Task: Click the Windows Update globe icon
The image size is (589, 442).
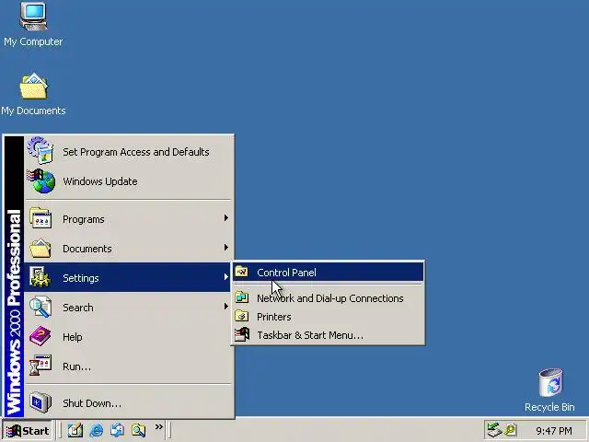Action: 40,180
